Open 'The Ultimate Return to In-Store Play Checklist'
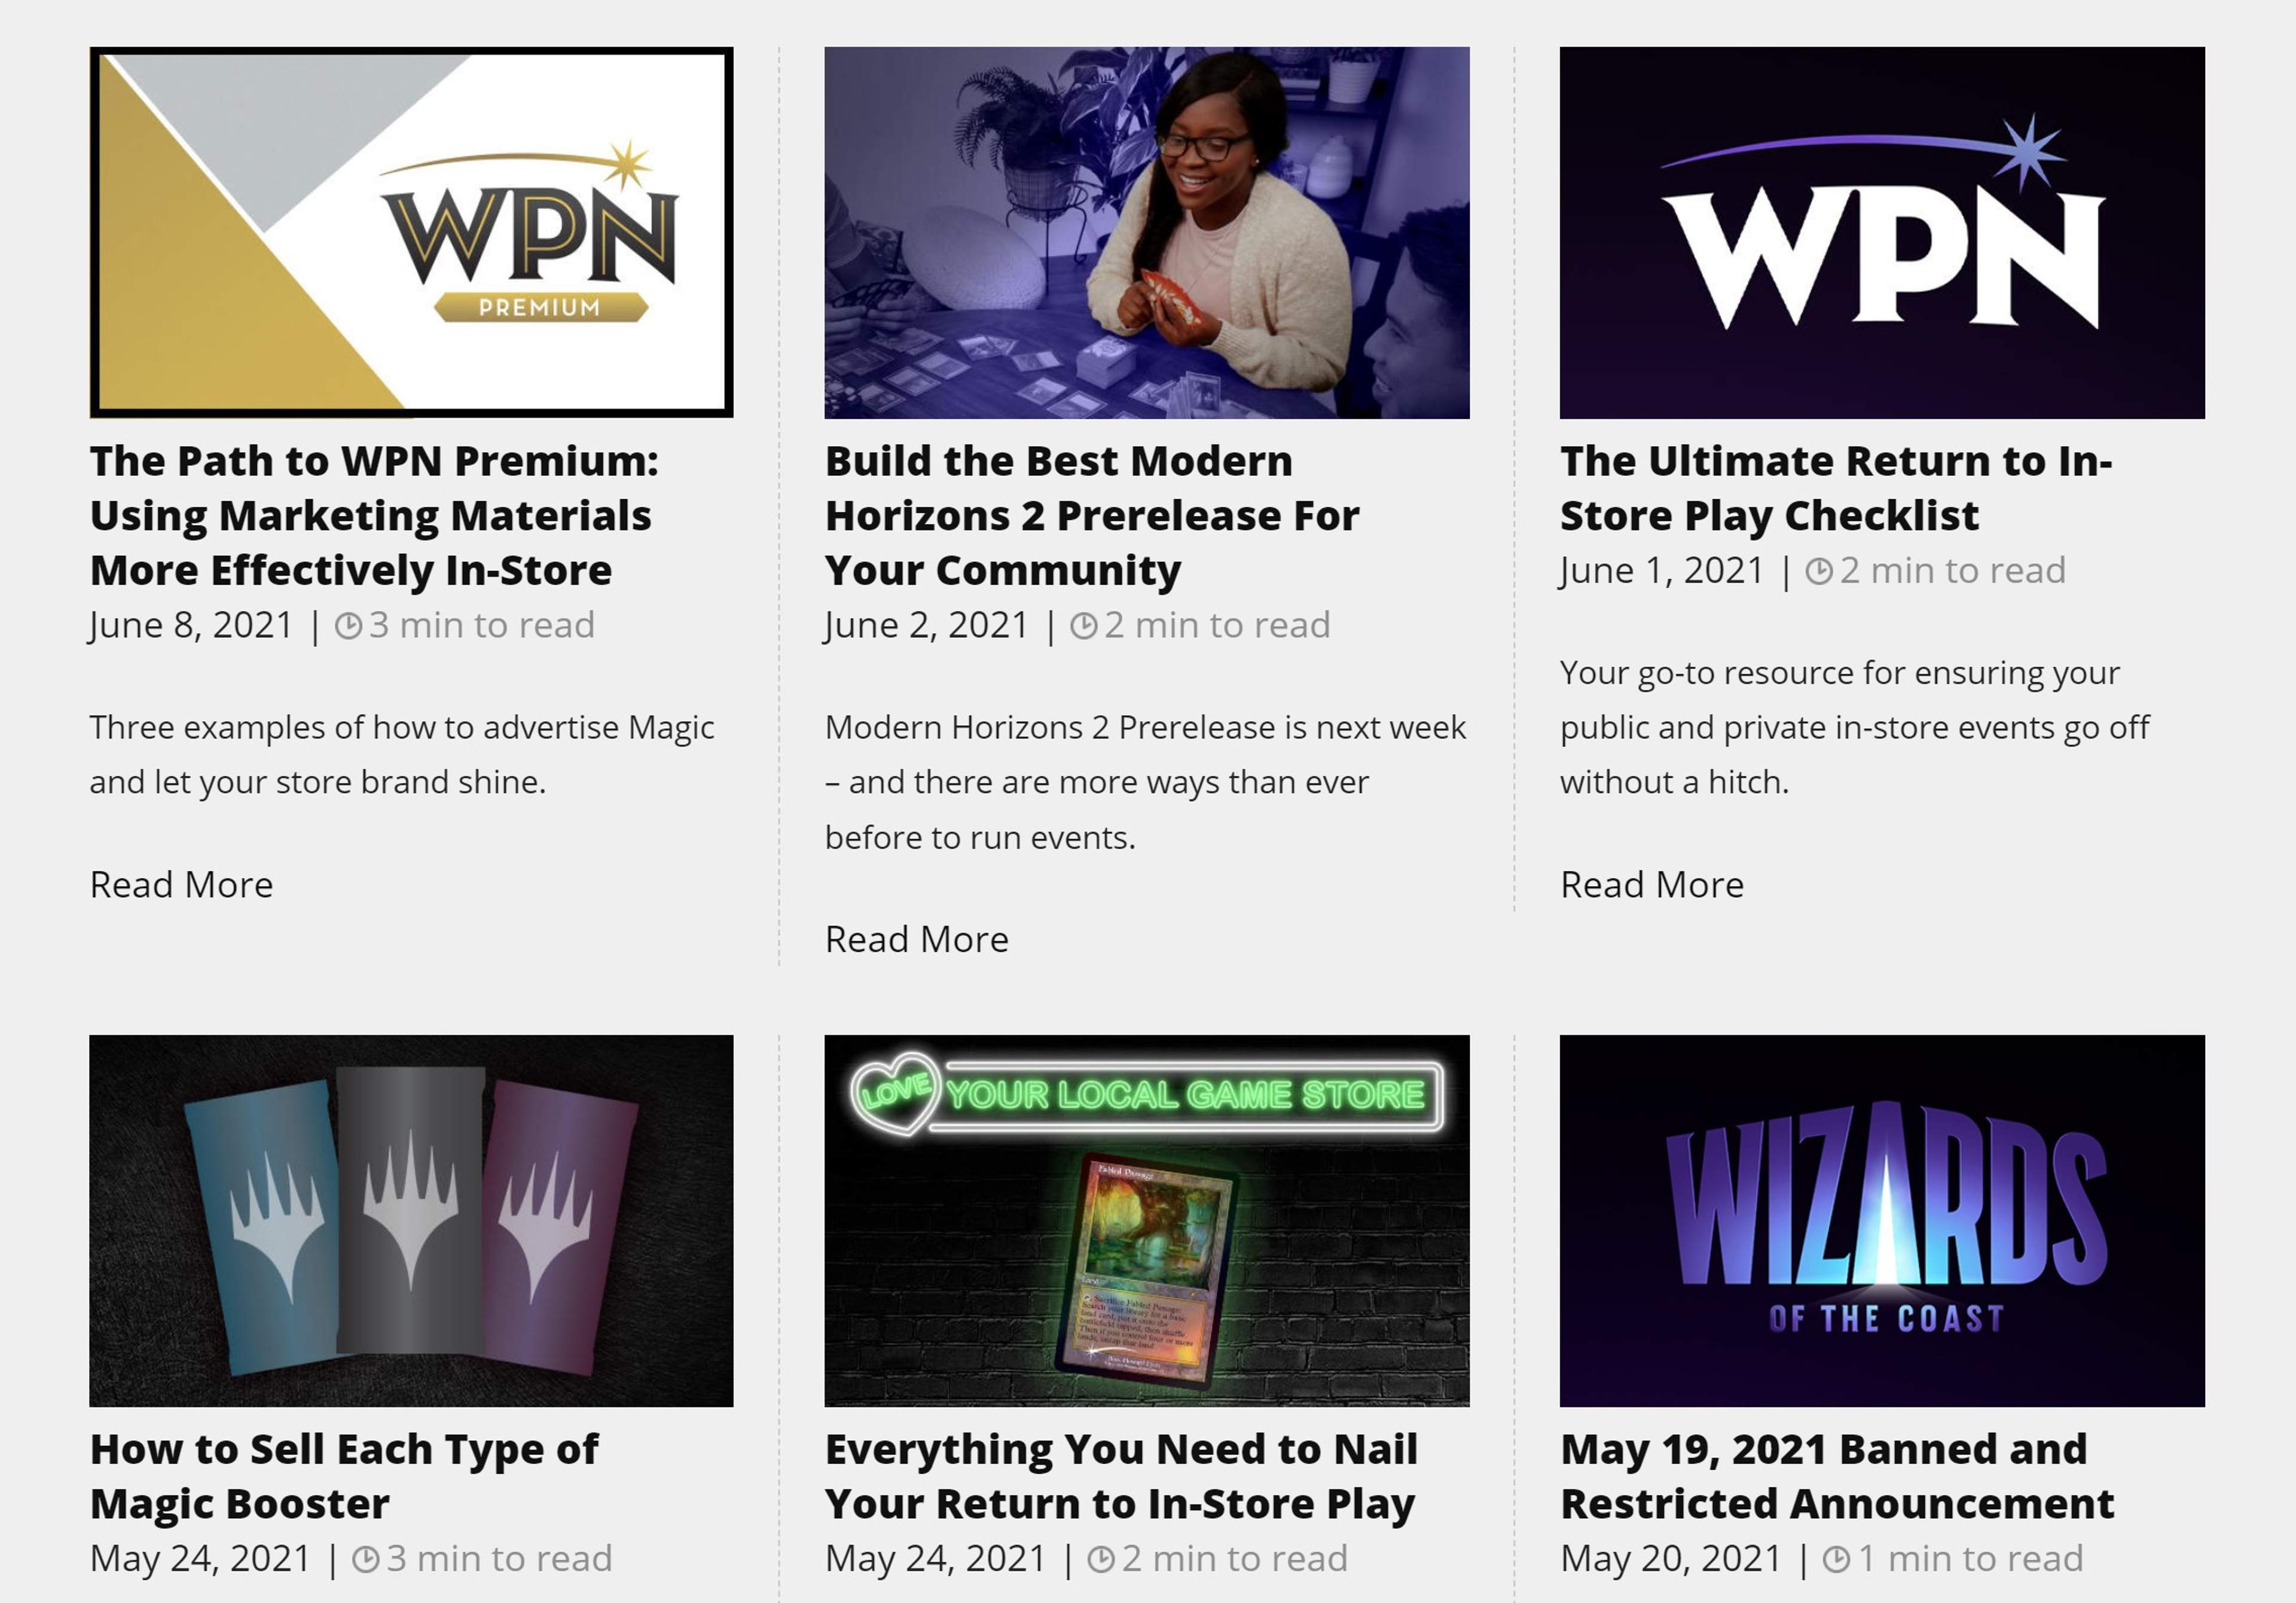The width and height of the screenshot is (2296, 1603). point(1836,488)
